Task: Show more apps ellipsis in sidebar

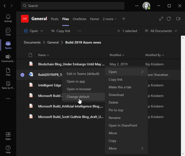Action: [8, 99]
